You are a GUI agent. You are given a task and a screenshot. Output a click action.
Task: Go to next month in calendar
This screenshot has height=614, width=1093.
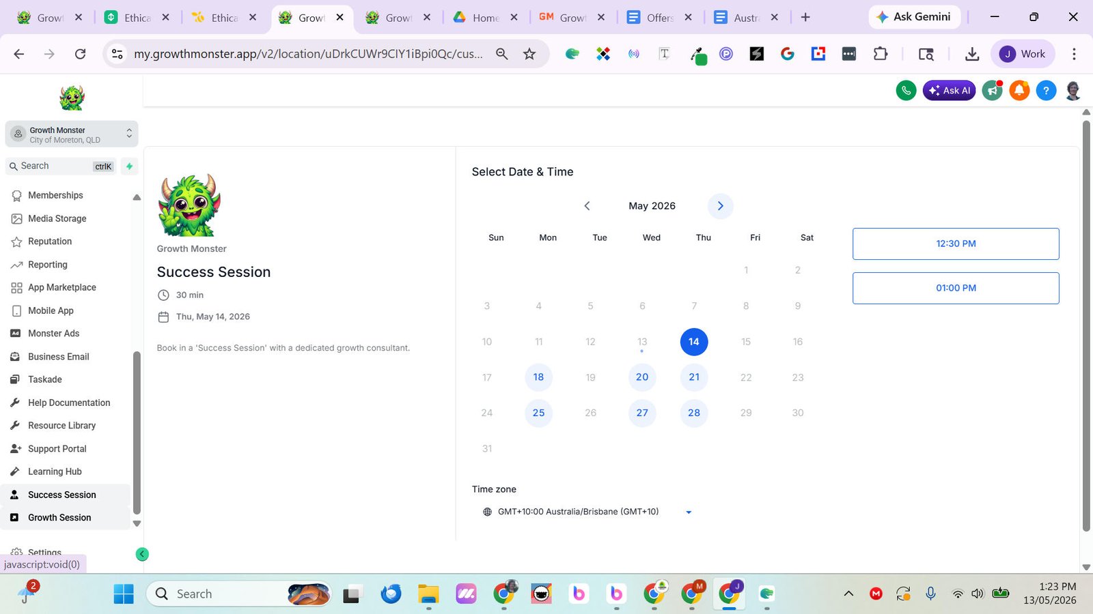point(720,206)
